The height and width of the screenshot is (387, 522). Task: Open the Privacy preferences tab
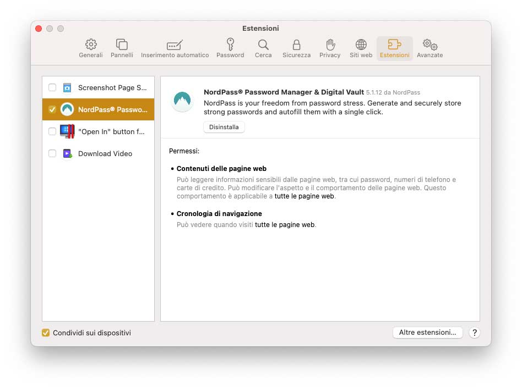pos(330,48)
